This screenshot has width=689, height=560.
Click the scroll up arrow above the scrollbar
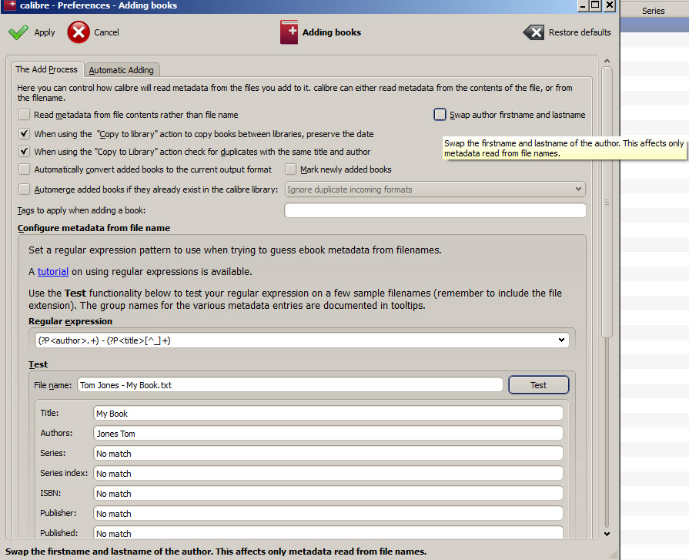click(607, 61)
